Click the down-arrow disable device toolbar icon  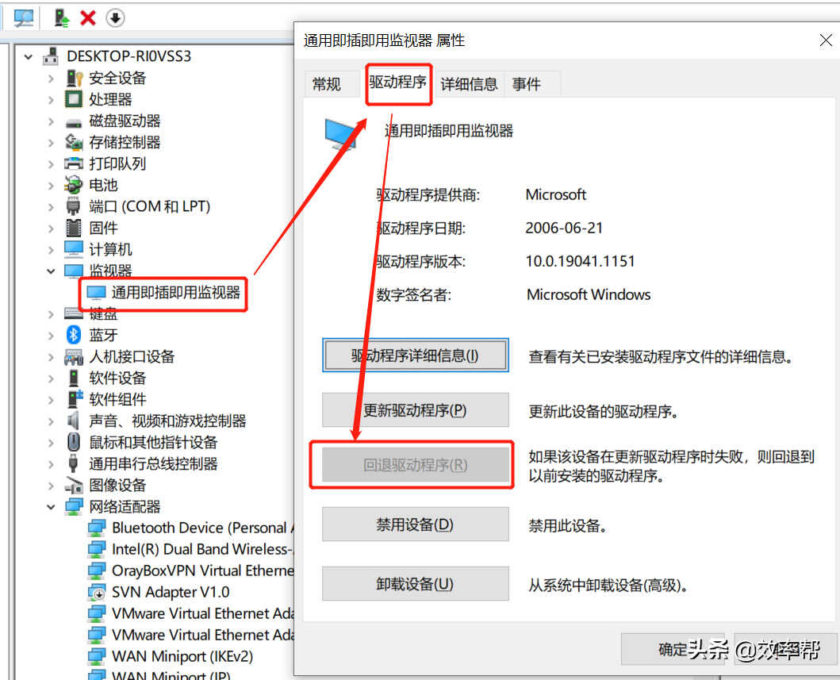[x=115, y=18]
